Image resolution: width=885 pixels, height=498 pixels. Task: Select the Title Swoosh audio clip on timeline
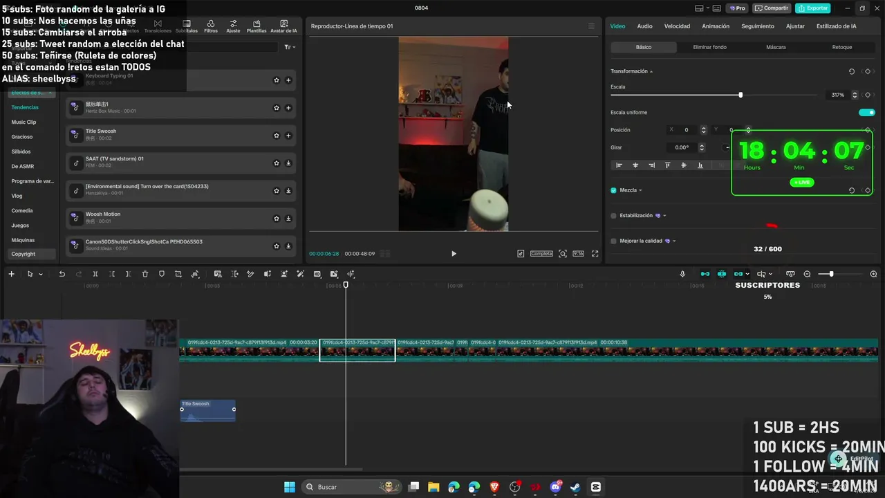(208, 410)
